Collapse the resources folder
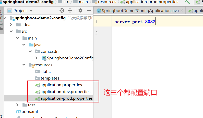This screenshot has width=203, height=118. [24, 65]
